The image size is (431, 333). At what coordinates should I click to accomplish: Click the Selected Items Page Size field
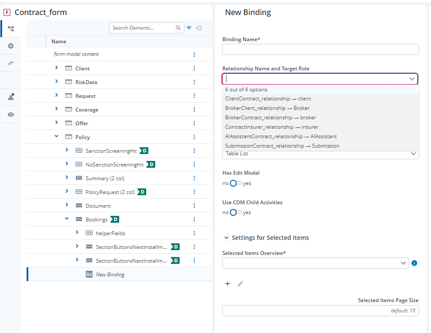pos(320,311)
